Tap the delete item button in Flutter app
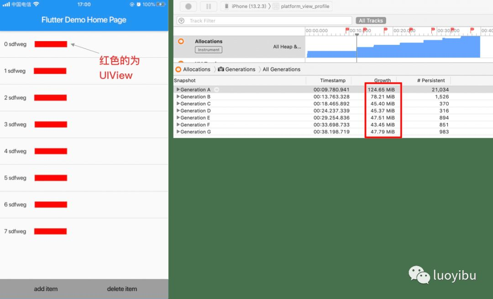 tap(122, 289)
